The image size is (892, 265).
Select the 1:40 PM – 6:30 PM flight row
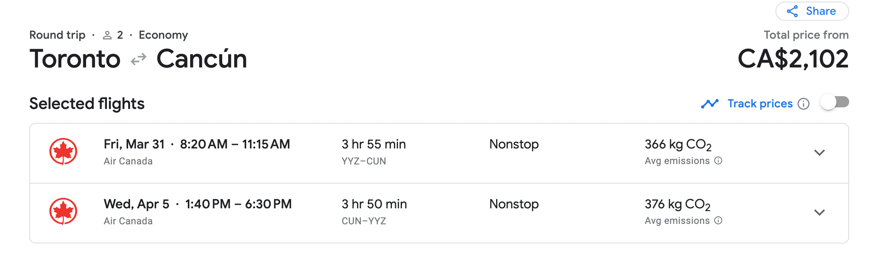[439, 213]
